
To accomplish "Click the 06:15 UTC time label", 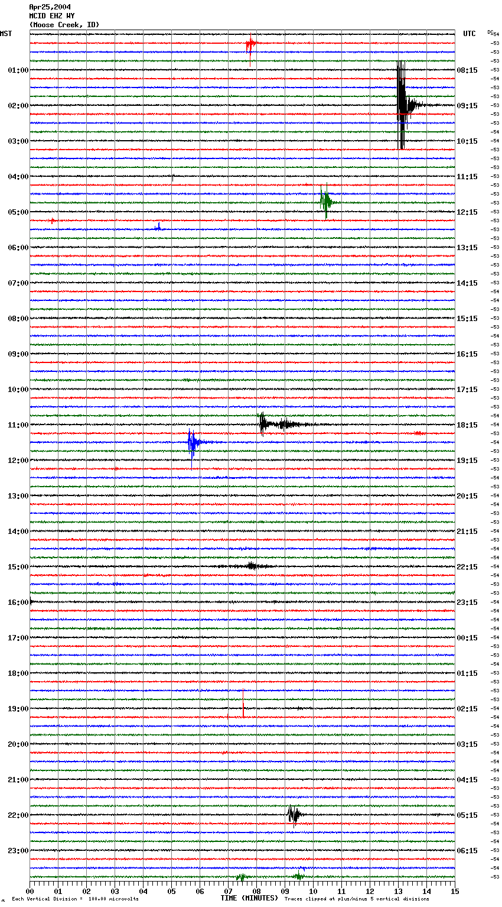I will point(467,851).
